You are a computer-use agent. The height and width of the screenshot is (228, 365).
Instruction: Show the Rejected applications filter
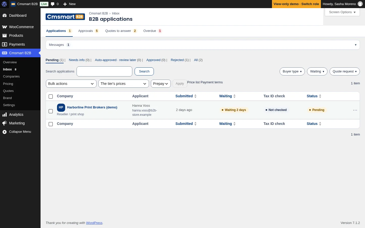click(177, 60)
